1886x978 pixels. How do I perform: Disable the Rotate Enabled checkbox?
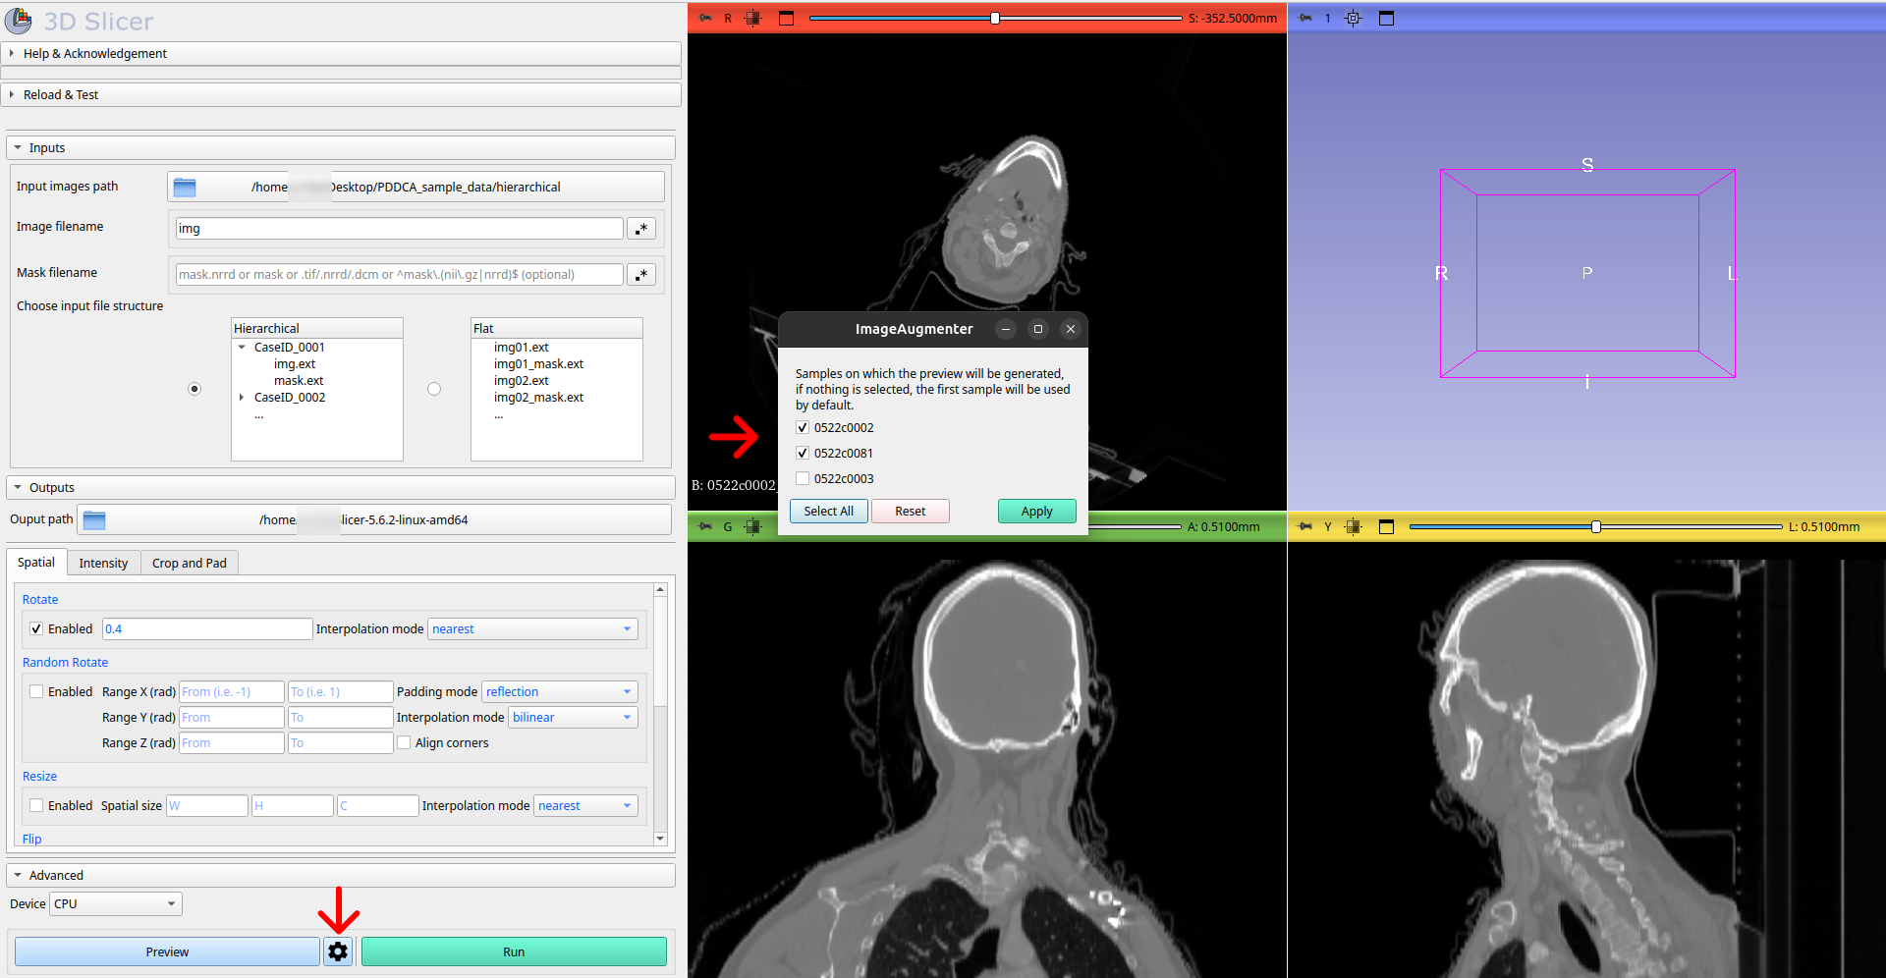[36, 629]
